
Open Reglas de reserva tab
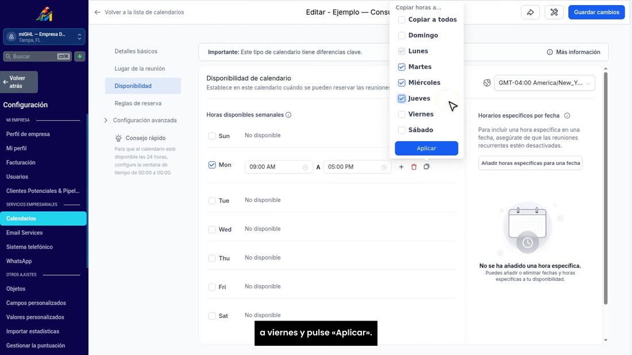tap(138, 103)
